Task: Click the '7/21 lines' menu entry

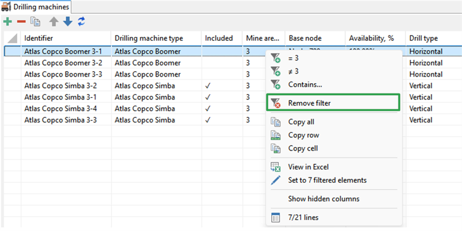Action: (x=334, y=218)
